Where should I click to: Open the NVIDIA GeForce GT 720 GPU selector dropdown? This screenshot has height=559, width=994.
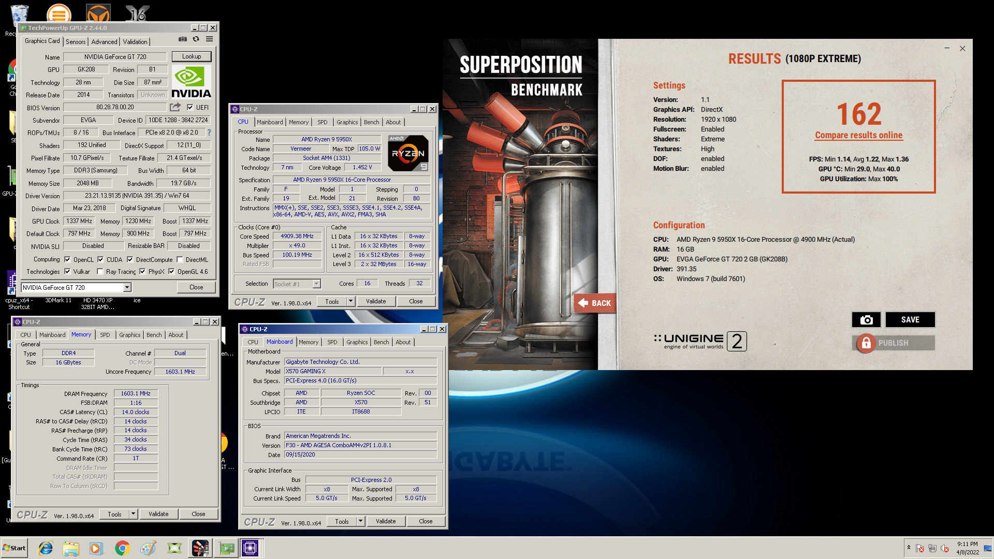tap(127, 288)
